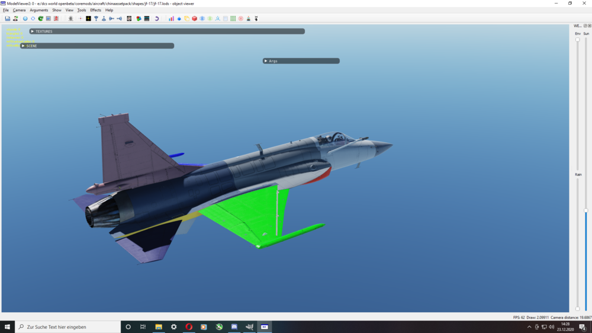This screenshot has height=333, width=592.
Task: Click the bar chart statistics icon
Action: [x=172, y=18]
